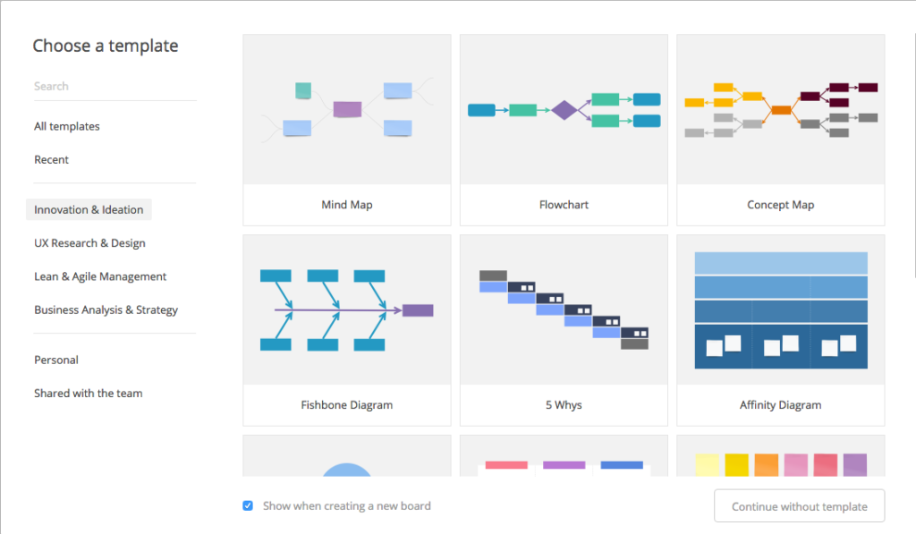View Personal templates
The height and width of the screenshot is (534, 916).
56,360
